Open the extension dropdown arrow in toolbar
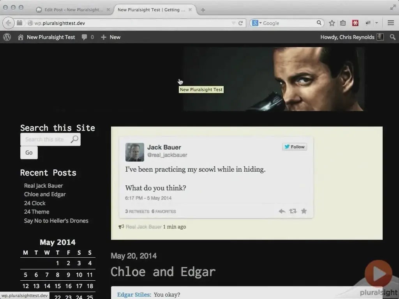Image resolution: width=399 pixels, height=299 pixels. (377, 23)
